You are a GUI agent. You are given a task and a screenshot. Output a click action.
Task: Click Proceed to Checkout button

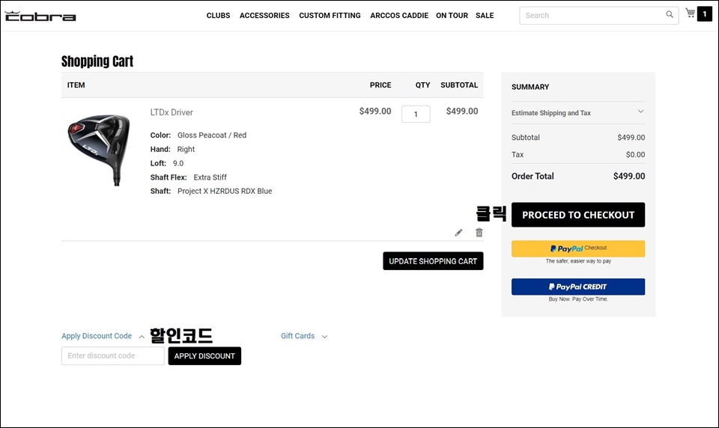coord(577,215)
